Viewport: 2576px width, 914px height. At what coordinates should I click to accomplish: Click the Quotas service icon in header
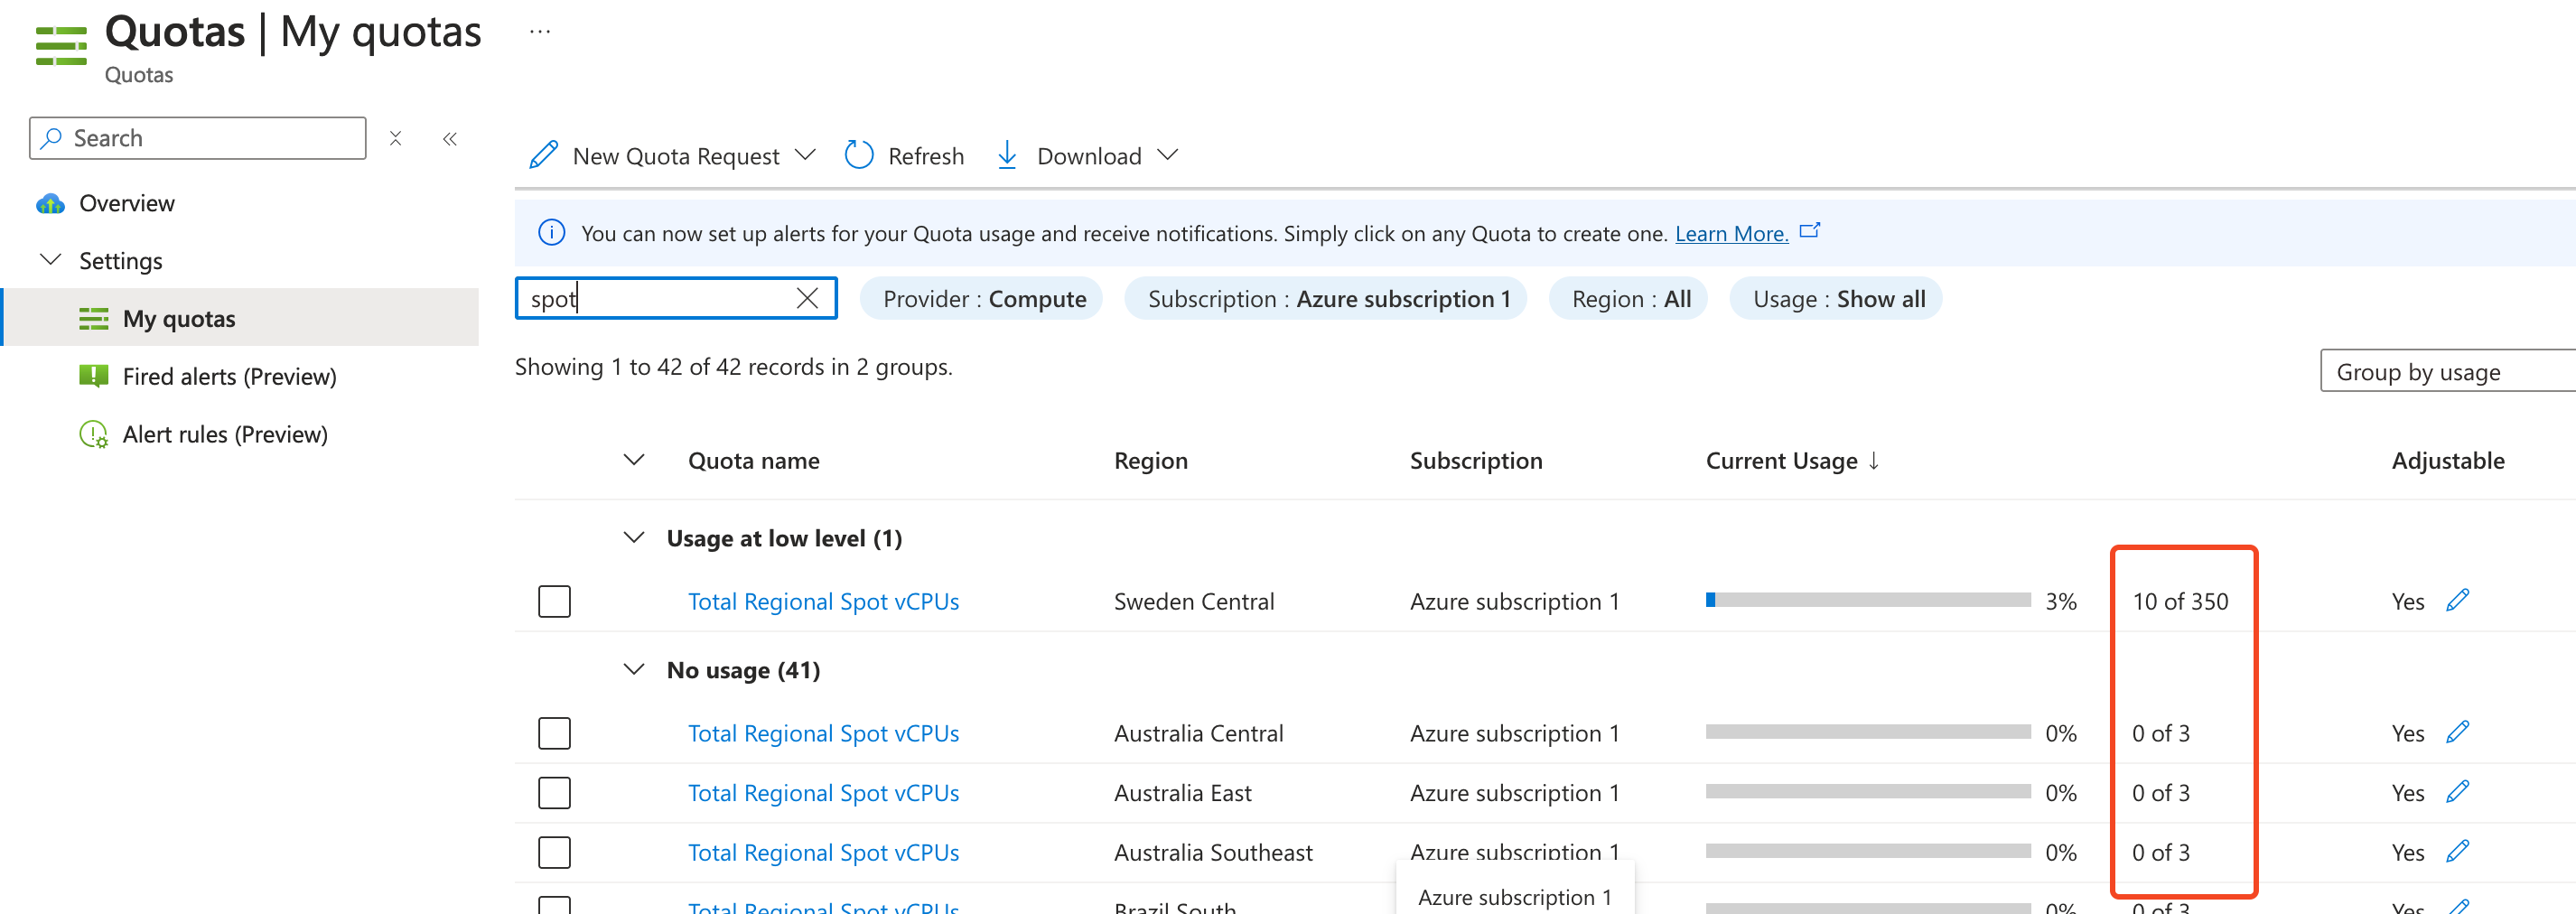pos(61,46)
